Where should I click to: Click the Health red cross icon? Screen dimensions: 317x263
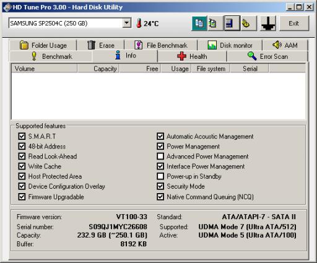click(x=181, y=56)
